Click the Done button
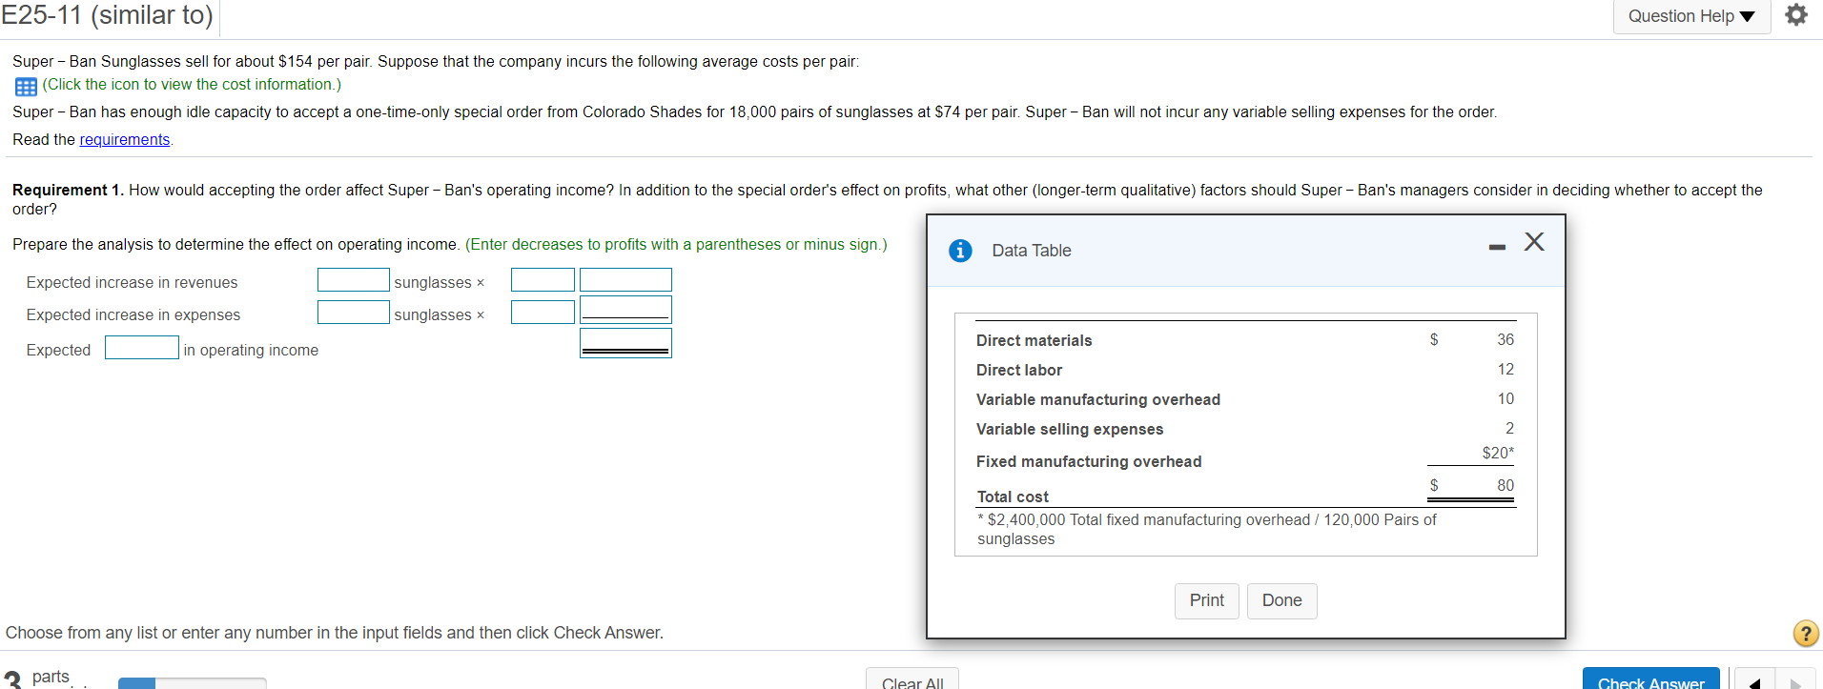 click(1282, 600)
